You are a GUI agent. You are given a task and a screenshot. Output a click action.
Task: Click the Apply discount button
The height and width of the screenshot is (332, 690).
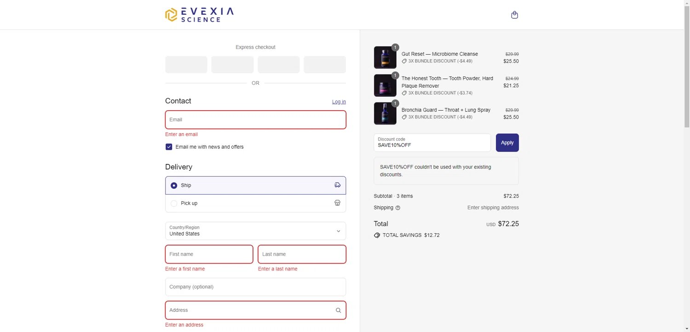pyautogui.click(x=507, y=142)
